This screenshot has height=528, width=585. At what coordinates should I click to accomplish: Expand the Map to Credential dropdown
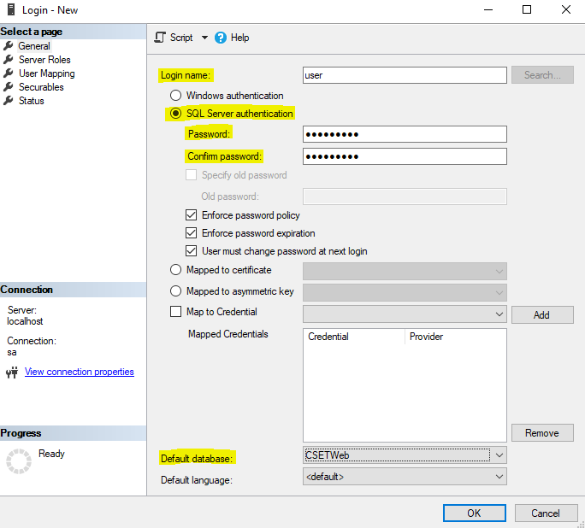(499, 314)
